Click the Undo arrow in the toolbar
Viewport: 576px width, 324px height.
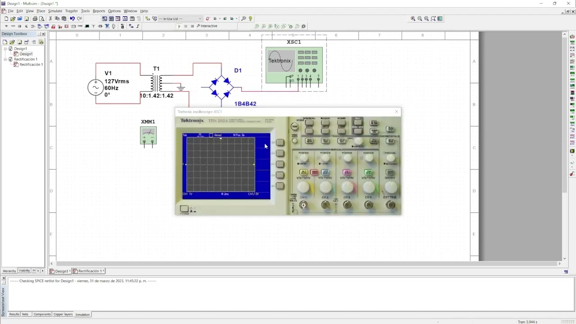[72, 18]
